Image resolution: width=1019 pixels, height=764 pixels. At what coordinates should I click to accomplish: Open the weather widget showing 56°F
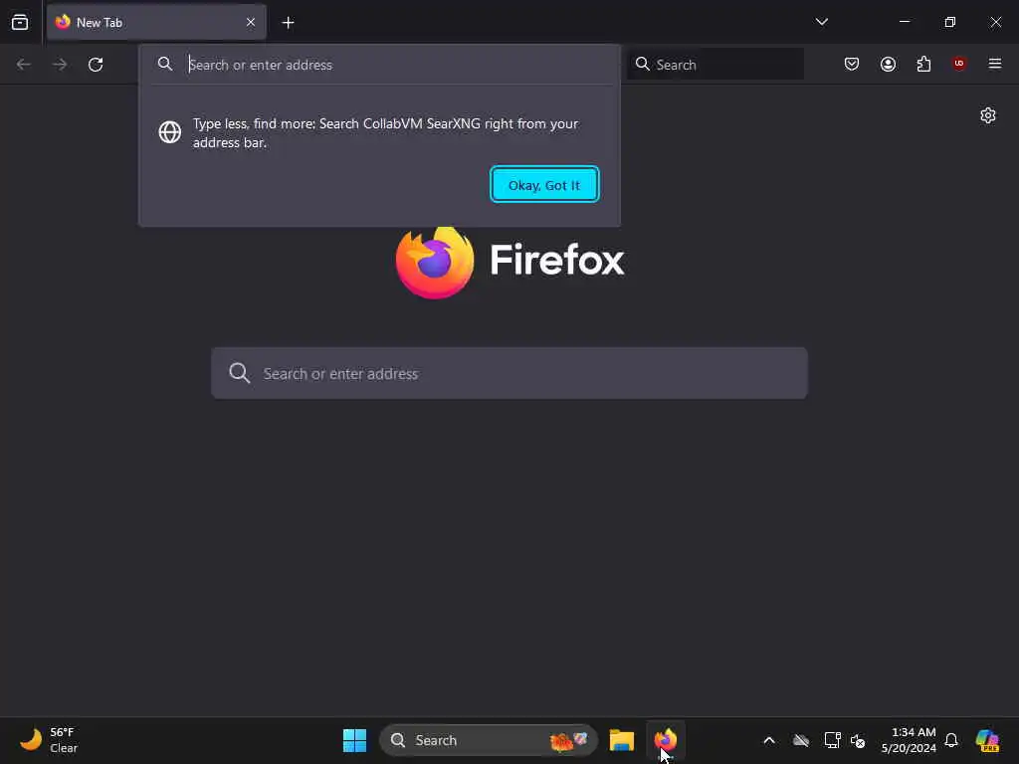(x=49, y=740)
